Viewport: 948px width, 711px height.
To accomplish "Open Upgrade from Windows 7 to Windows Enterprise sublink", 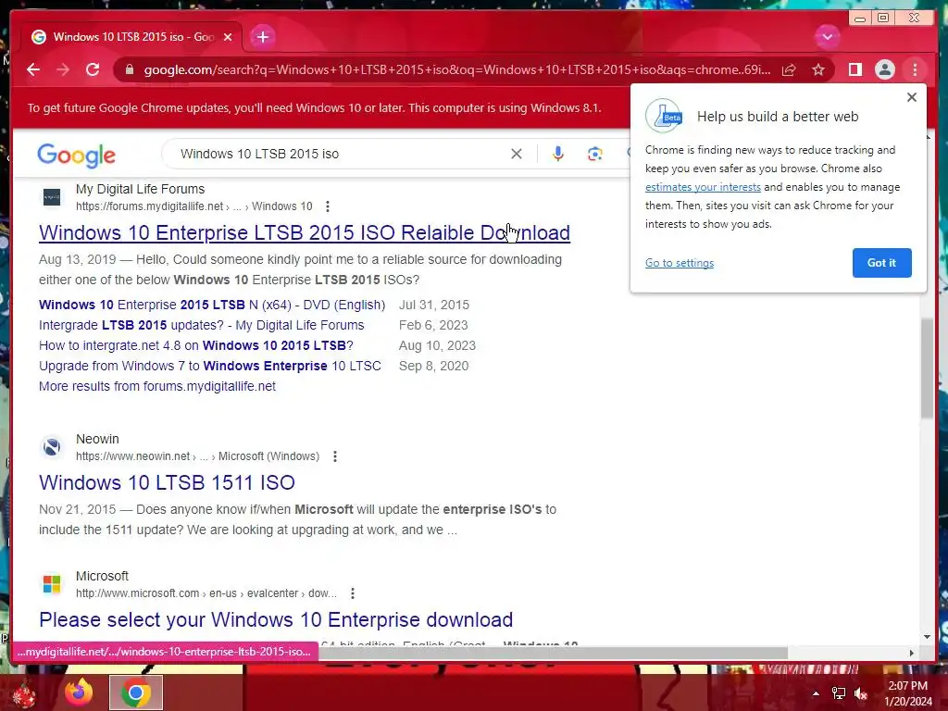I will coord(210,366).
